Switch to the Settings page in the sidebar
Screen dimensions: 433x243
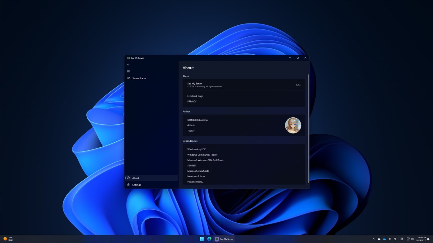pyautogui.click(x=136, y=185)
